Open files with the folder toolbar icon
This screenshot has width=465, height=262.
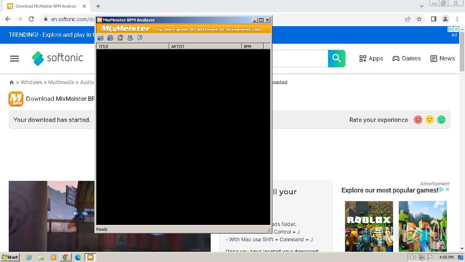(x=101, y=38)
